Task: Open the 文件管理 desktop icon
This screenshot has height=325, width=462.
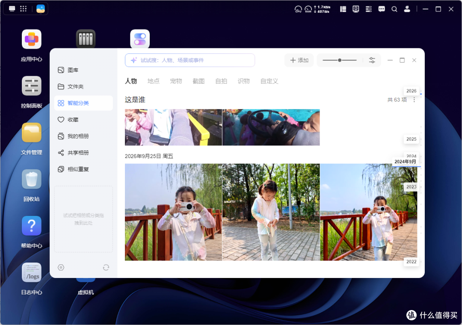Action: coord(32,133)
